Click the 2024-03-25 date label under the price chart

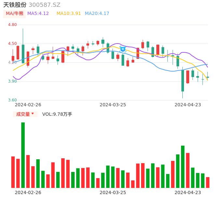[x=113, y=105]
